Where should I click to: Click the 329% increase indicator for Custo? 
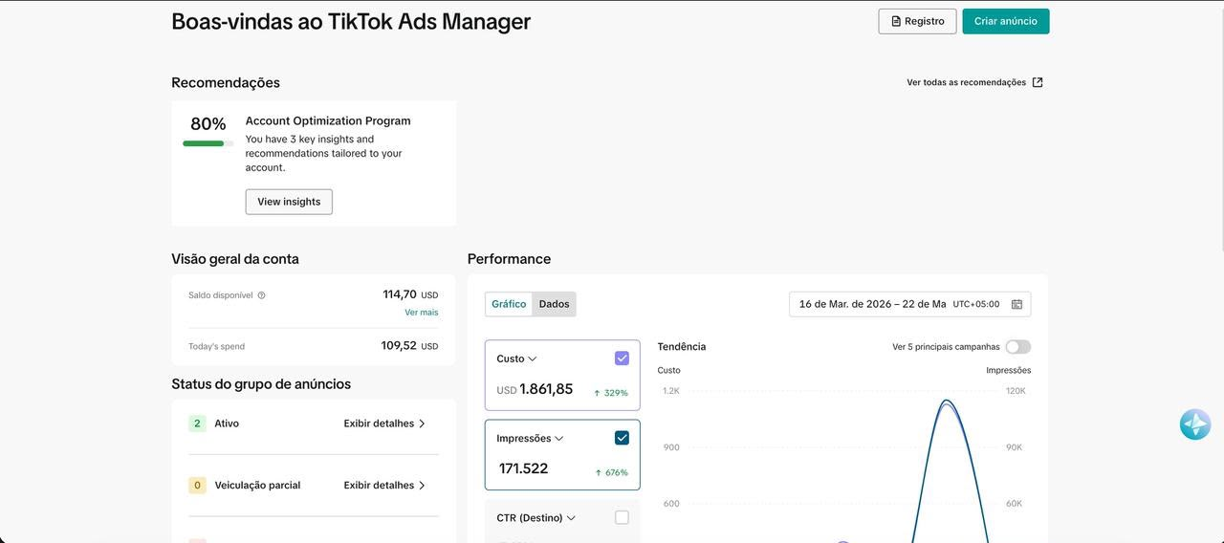(x=611, y=393)
